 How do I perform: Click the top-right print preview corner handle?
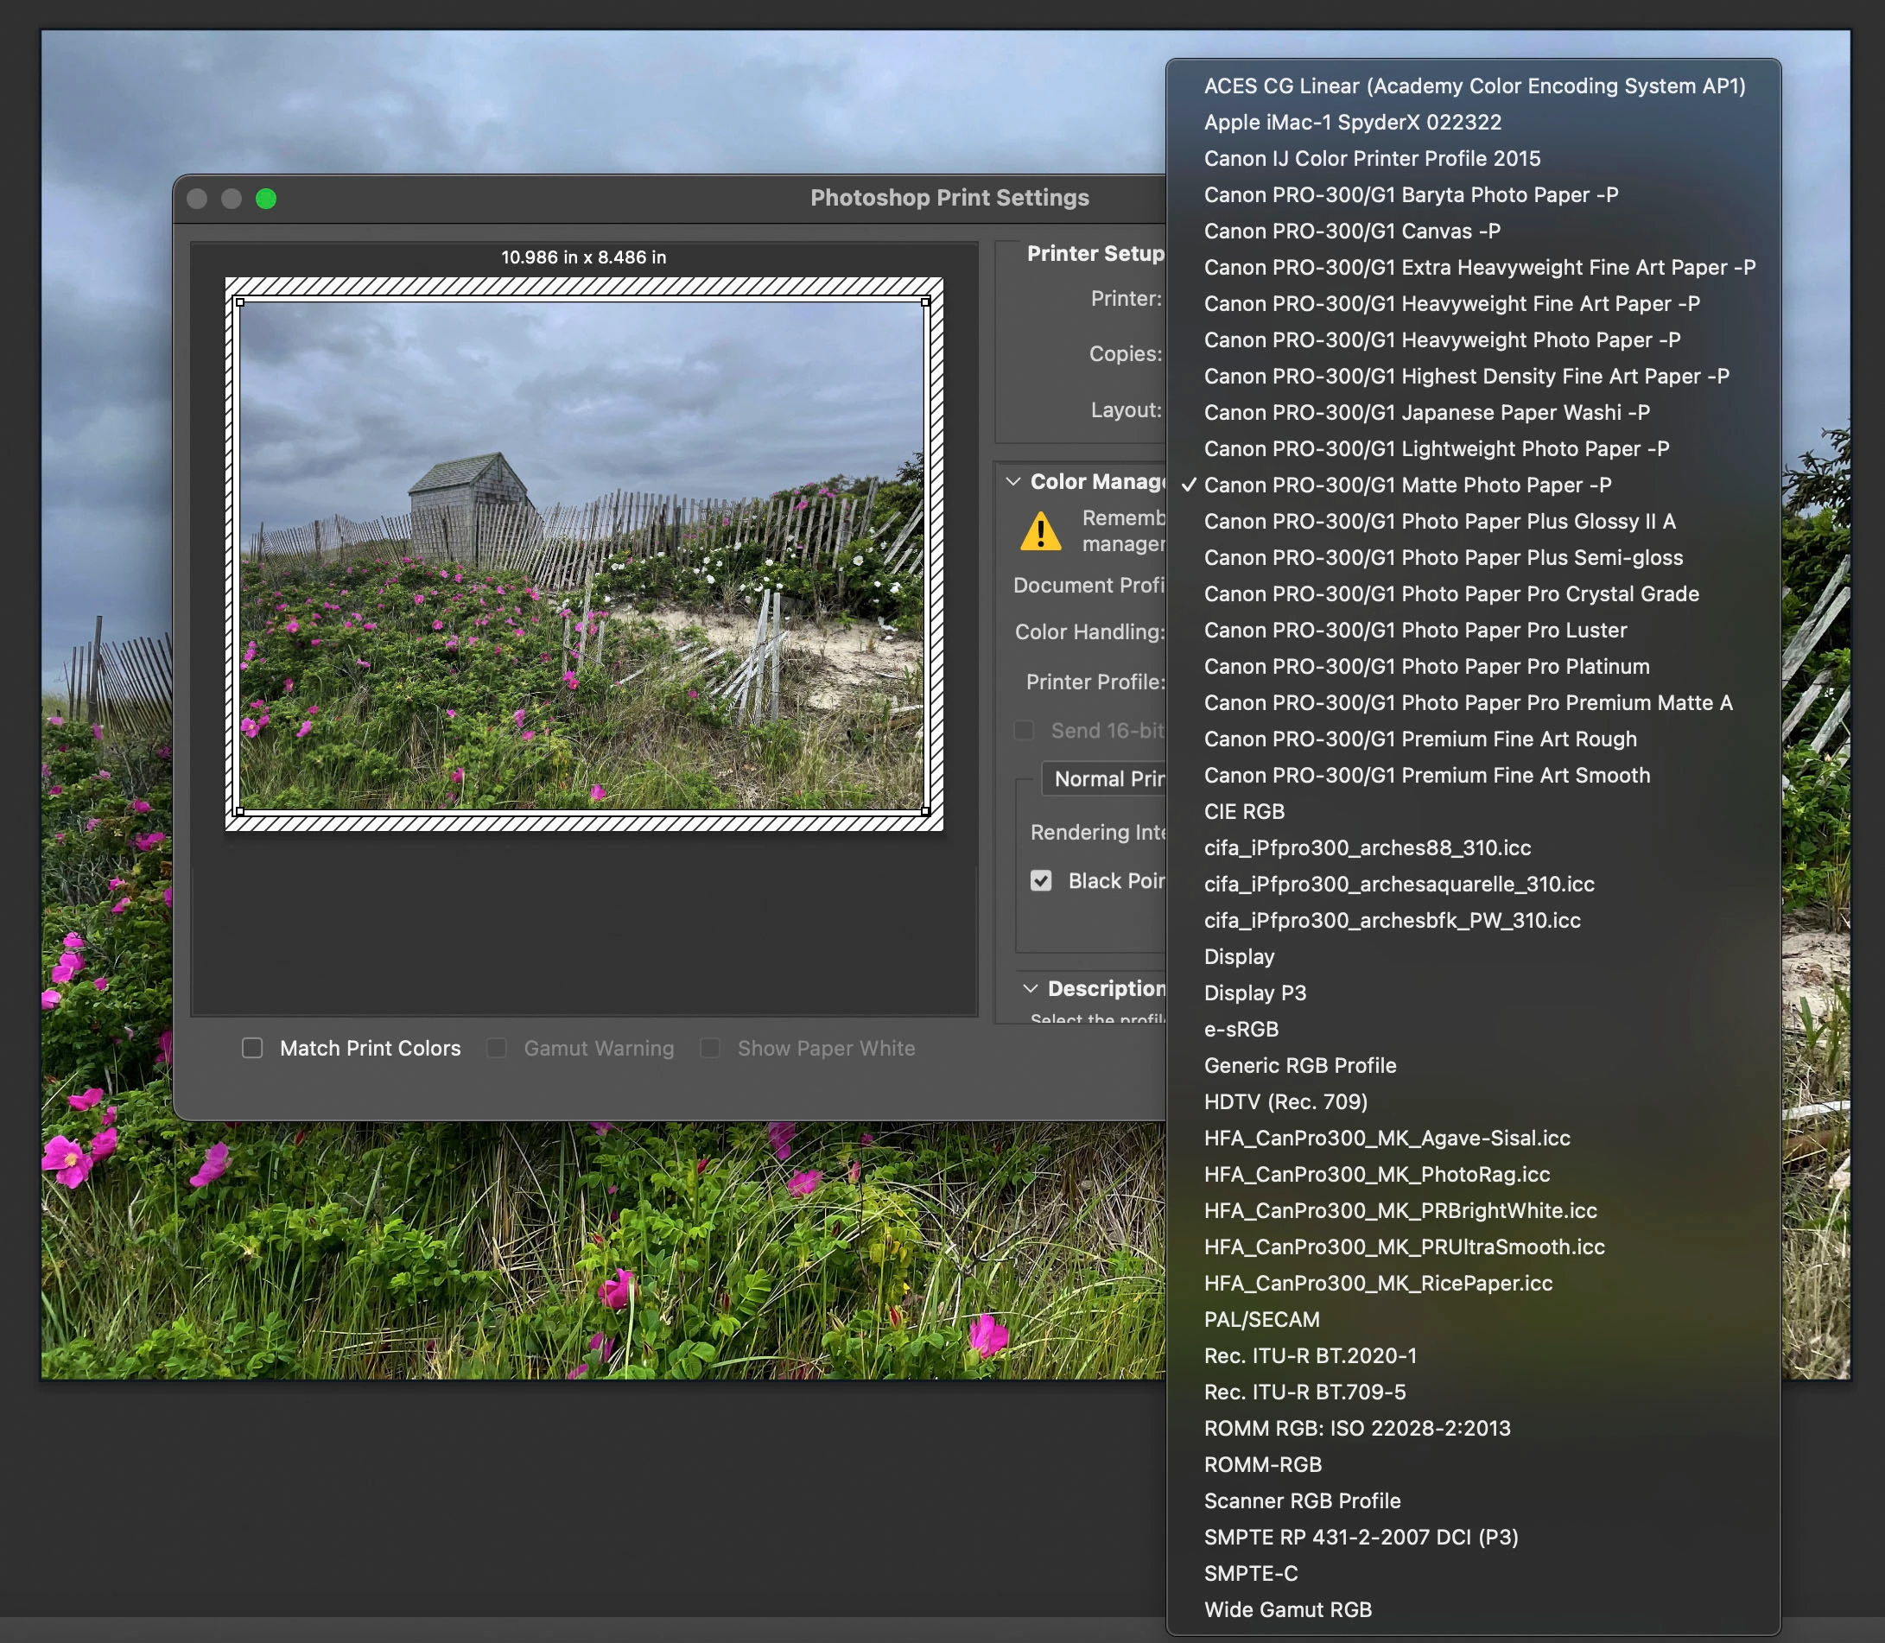point(925,301)
